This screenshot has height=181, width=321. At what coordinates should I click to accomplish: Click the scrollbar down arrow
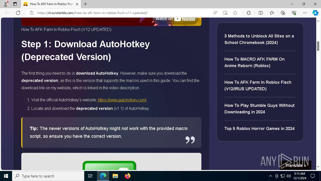pos(318,167)
